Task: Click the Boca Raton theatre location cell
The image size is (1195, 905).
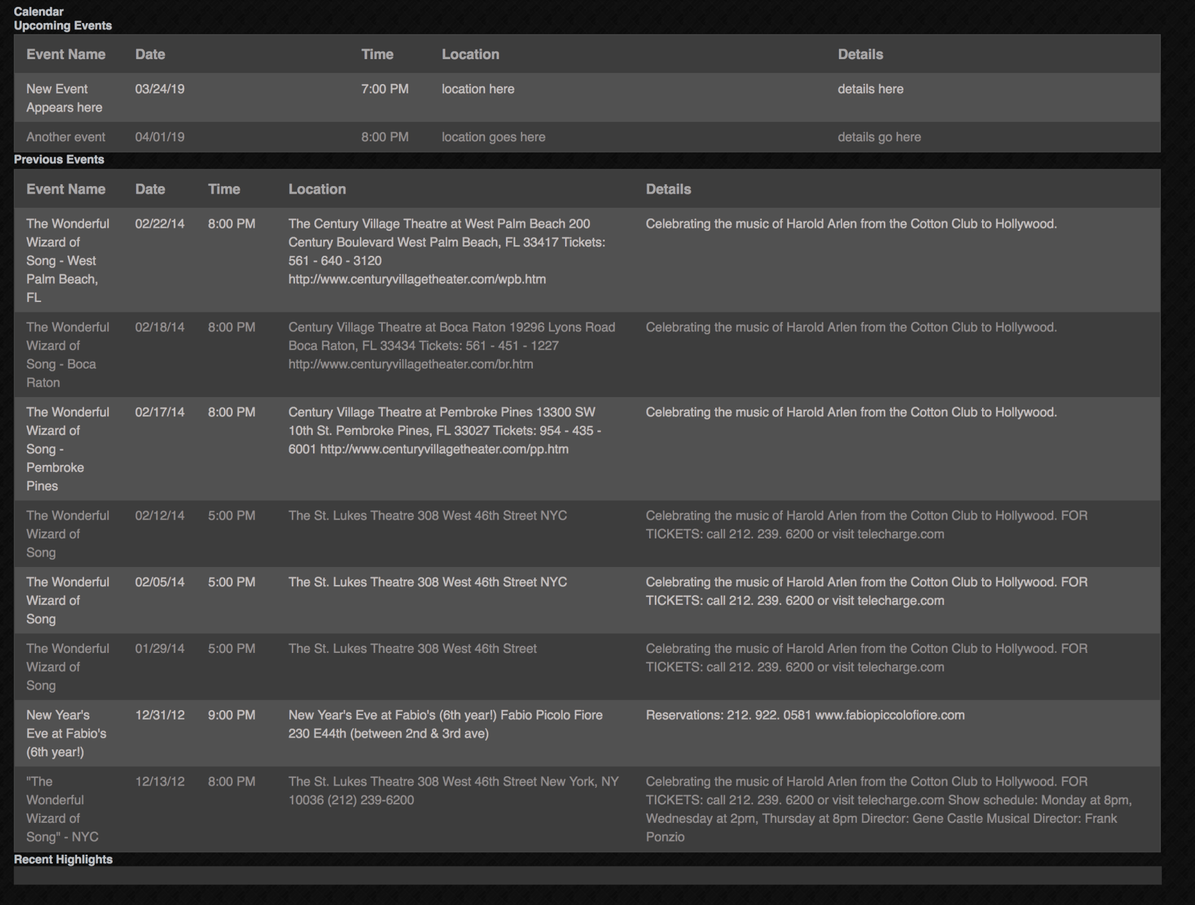Action: pyautogui.click(x=452, y=345)
